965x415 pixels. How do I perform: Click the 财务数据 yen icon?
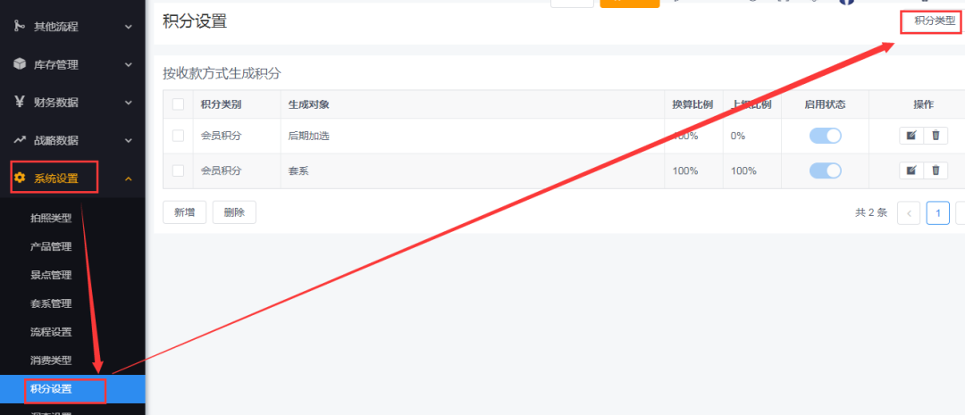tap(20, 102)
